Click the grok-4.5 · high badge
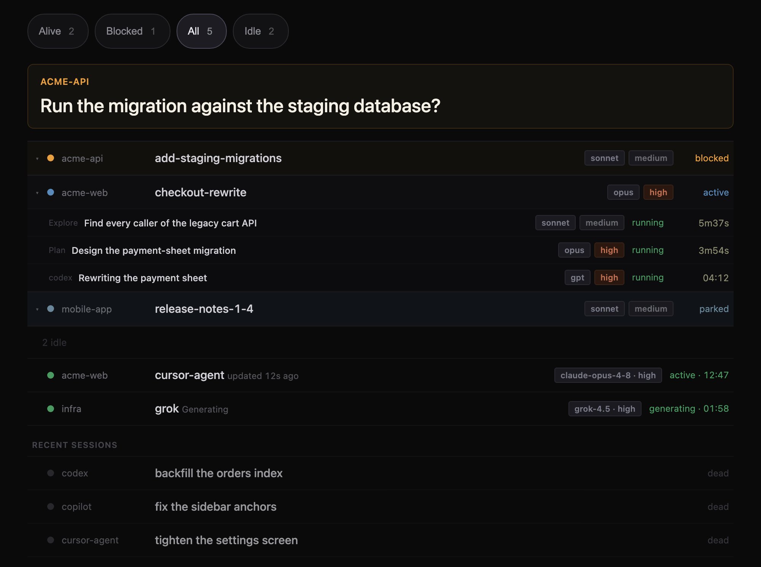This screenshot has width=761, height=567. click(x=605, y=409)
